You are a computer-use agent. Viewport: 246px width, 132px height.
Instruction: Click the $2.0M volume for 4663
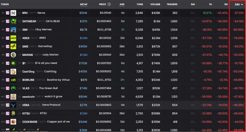[156, 38]
